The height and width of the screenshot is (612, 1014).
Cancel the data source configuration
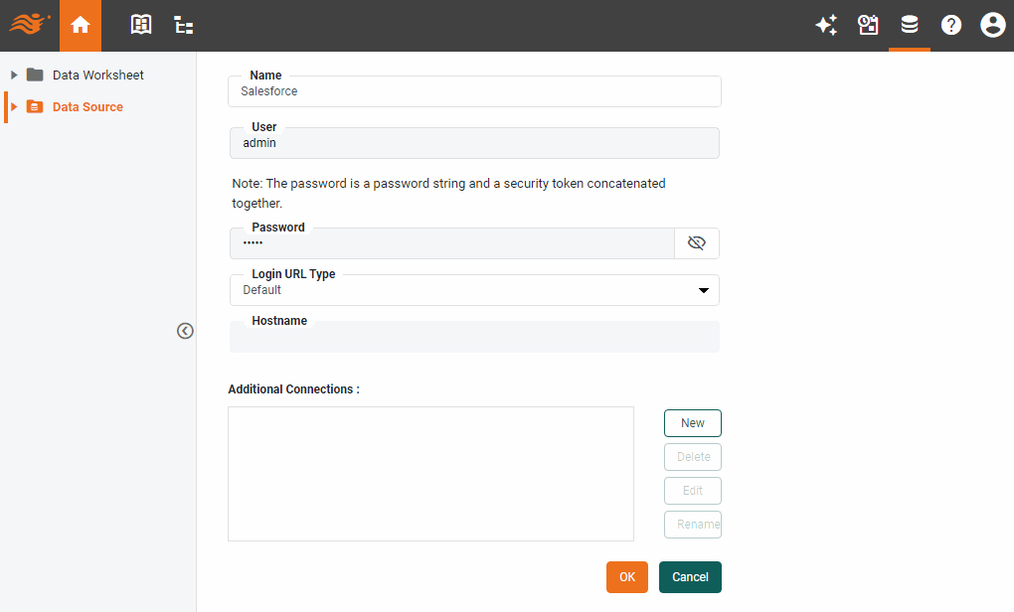pyautogui.click(x=690, y=576)
